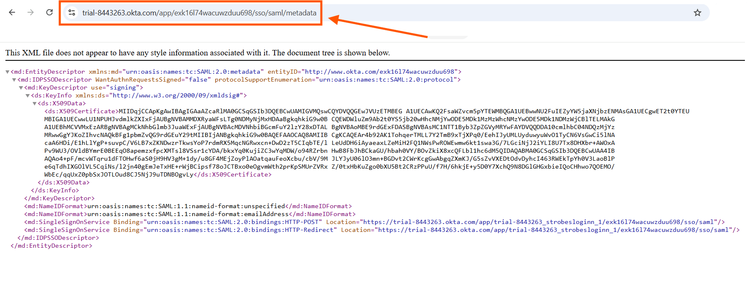Click the nameid-format:unspecified line
The height and width of the screenshot is (296, 747).
pyautogui.click(x=188, y=206)
